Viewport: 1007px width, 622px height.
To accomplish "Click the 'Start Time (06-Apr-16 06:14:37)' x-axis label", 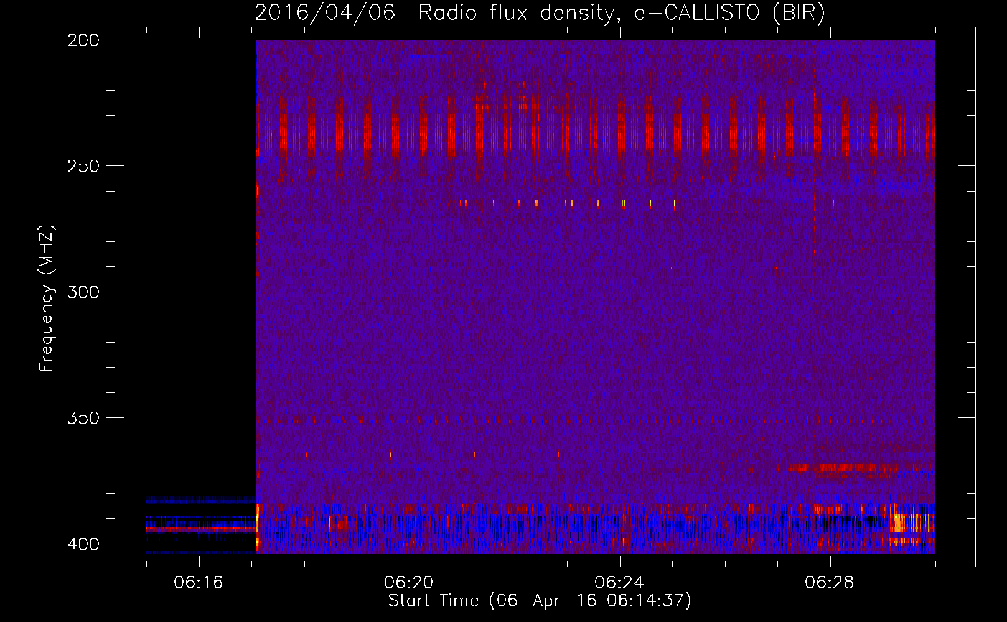I will click(x=540, y=601).
